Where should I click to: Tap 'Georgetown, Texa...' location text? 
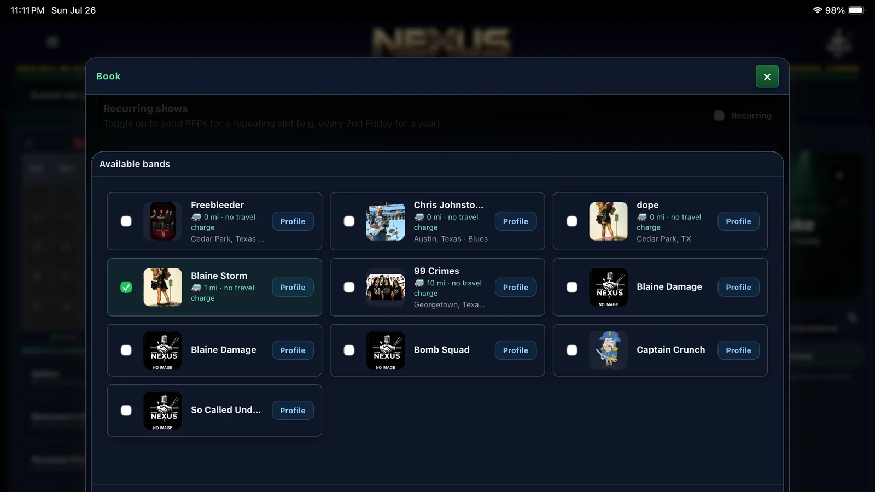point(449,305)
